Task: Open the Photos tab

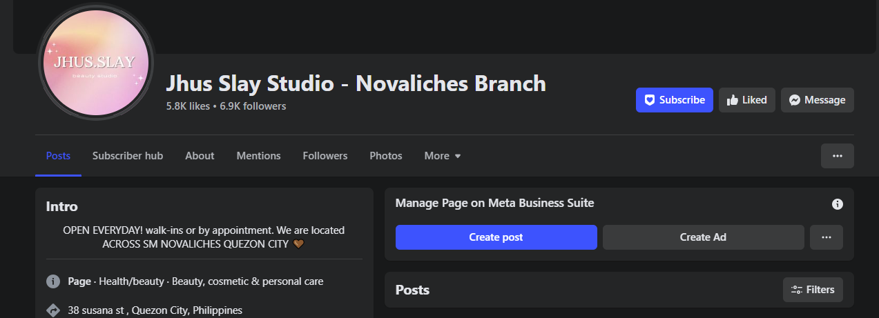Action: [x=385, y=156]
